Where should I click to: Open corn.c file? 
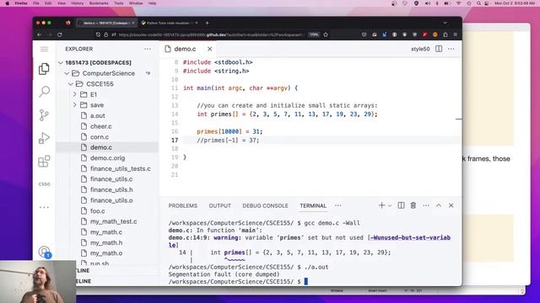[x=100, y=136]
